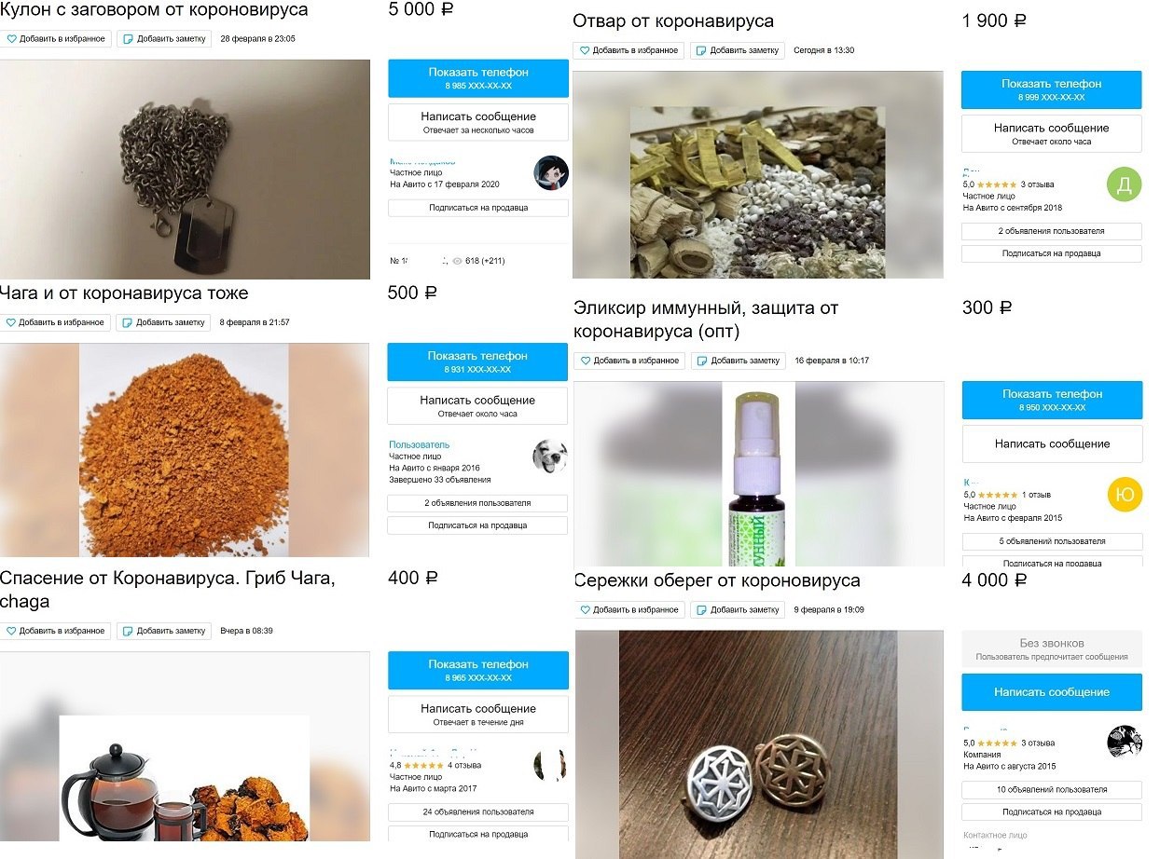Add the Спасение от Коронавируса listing to favorites
The height and width of the screenshot is (859, 1160).
pyautogui.click(x=56, y=631)
